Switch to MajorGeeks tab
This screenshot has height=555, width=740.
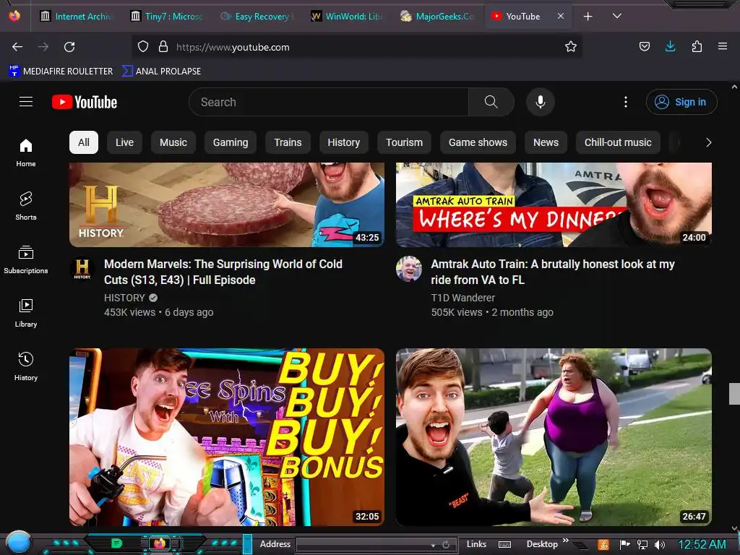[437, 17]
